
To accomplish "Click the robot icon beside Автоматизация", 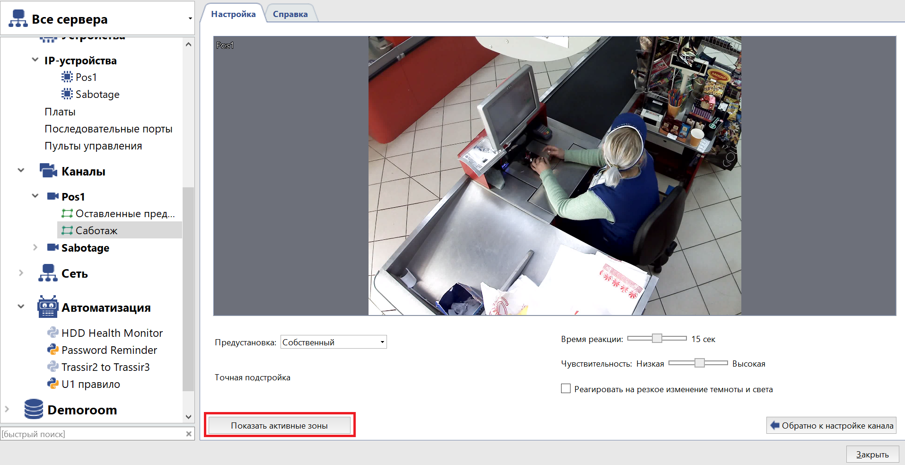I will coord(48,307).
